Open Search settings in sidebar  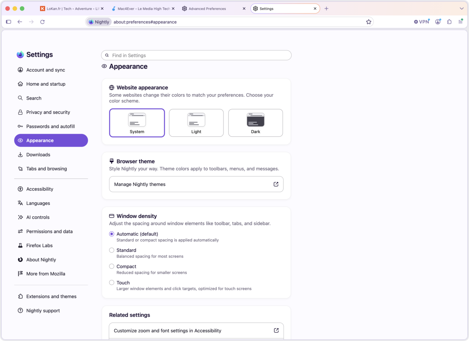[x=51, y=98]
